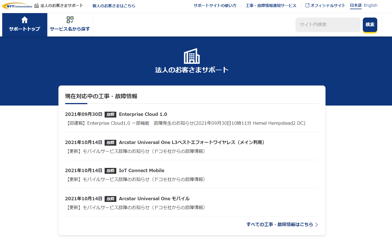Click the 故障 badge beside Arcstar Universal One モバイル

pyautogui.click(x=110, y=199)
